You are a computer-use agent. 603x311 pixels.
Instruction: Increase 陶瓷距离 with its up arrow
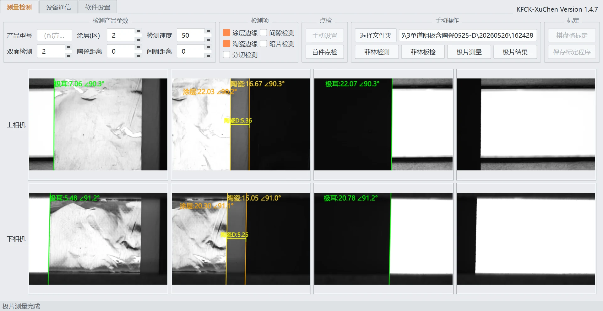pos(139,47)
